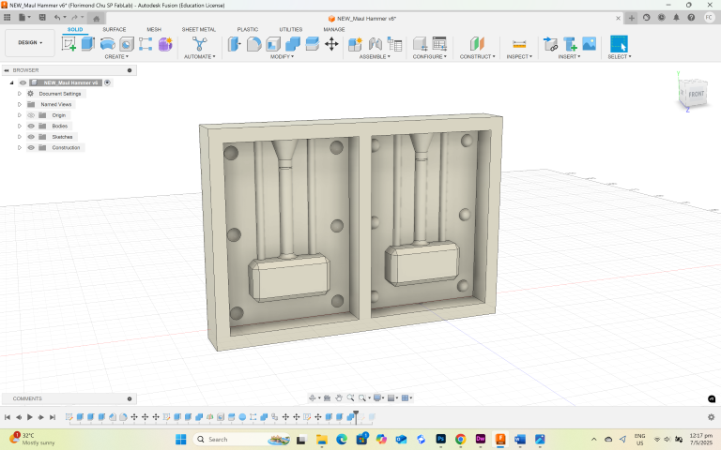721x450 pixels.
Task: Select the Rectangular Pattern tool
Action: point(146,44)
